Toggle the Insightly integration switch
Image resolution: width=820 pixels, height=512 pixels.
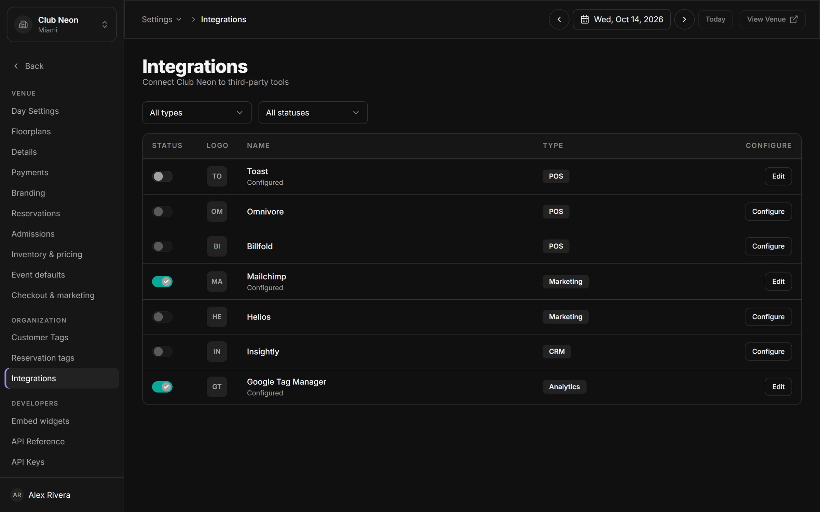point(162,352)
